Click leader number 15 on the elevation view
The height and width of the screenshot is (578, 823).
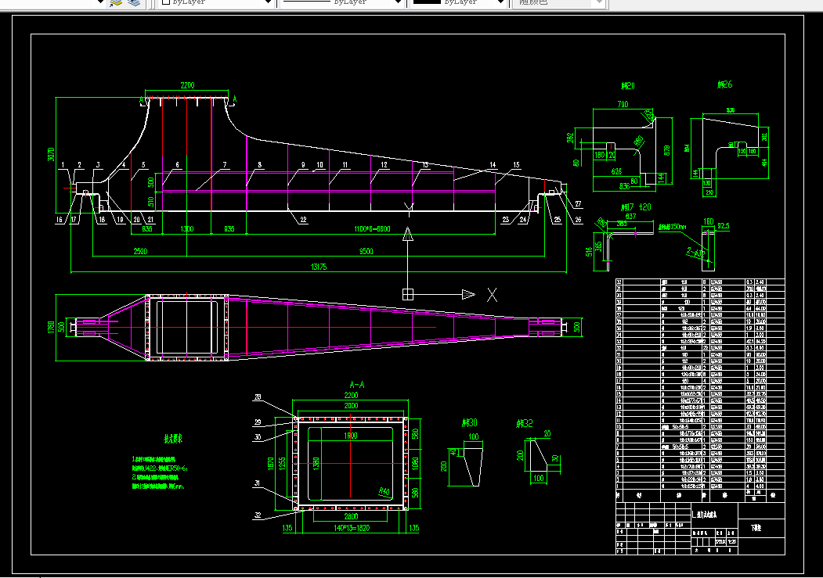(517, 164)
